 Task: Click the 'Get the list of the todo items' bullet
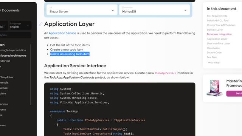click(x=70, y=45)
